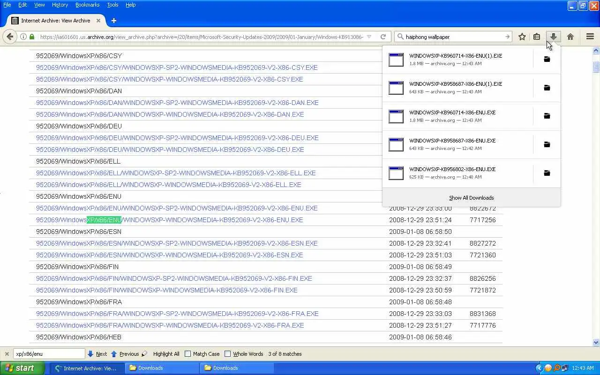Click the Windows Start button
This screenshot has height=375, width=600.
pos(22,368)
